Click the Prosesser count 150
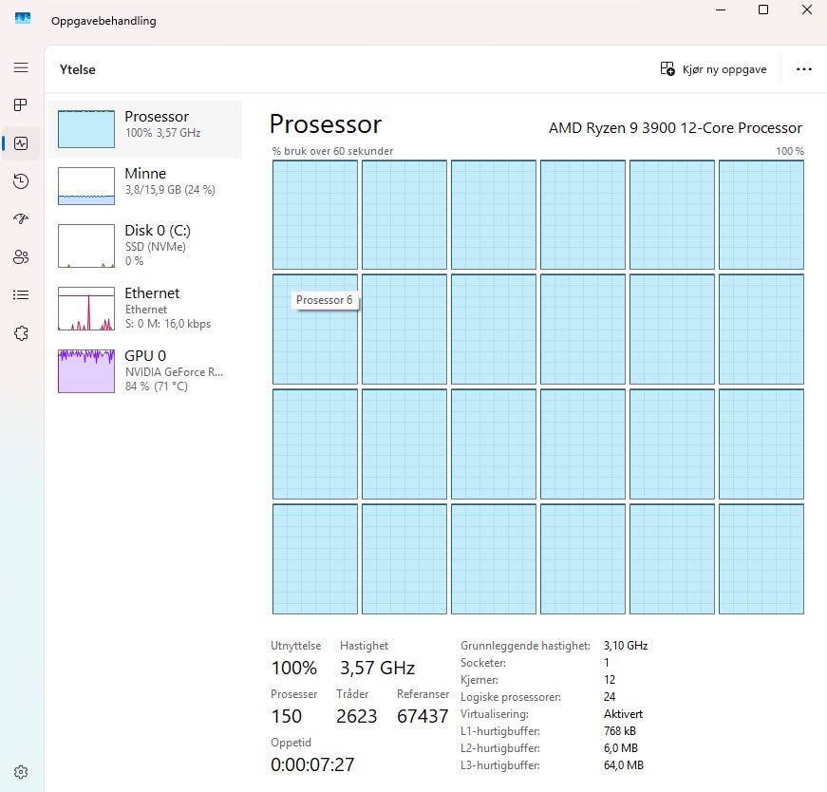This screenshot has height=792, width=827. pos(287,716)
